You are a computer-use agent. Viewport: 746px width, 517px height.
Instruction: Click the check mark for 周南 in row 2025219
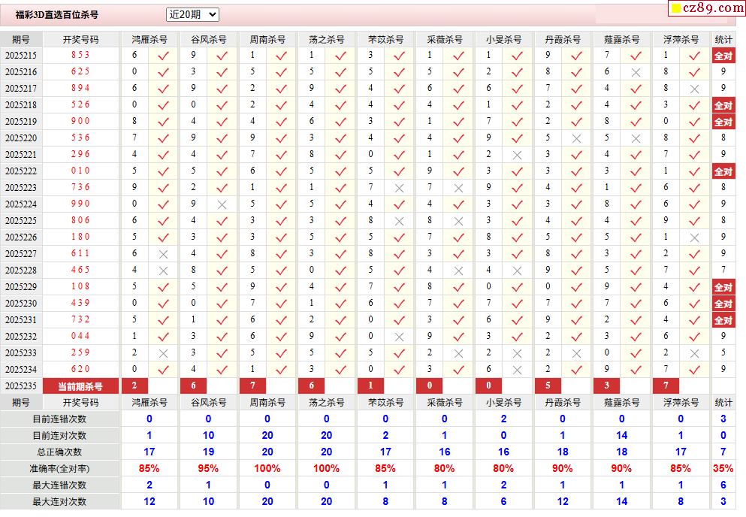click(281, 122)
